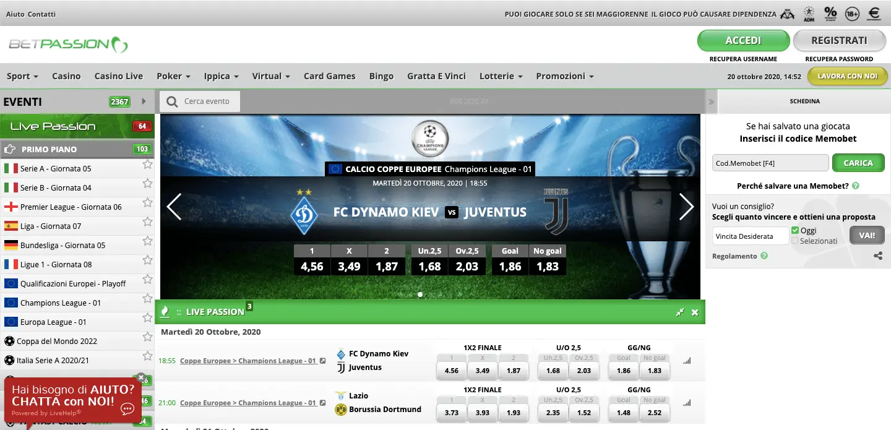
Task: Go to previous banner slide arrow
Action: click(x=174, y=207)
